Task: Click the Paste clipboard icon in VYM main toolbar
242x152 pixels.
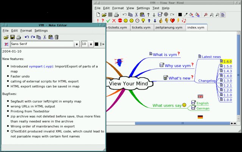Action: point(142,15)
